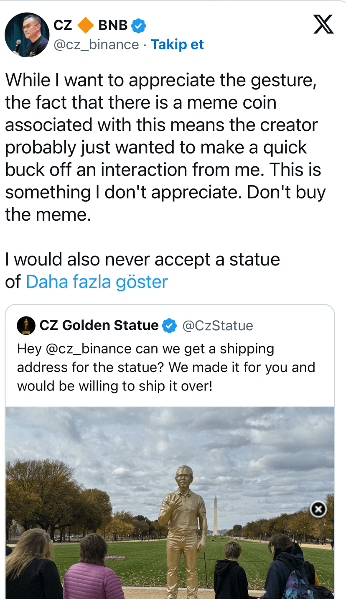Click the circular X icon on the photo

pos(318,509)
